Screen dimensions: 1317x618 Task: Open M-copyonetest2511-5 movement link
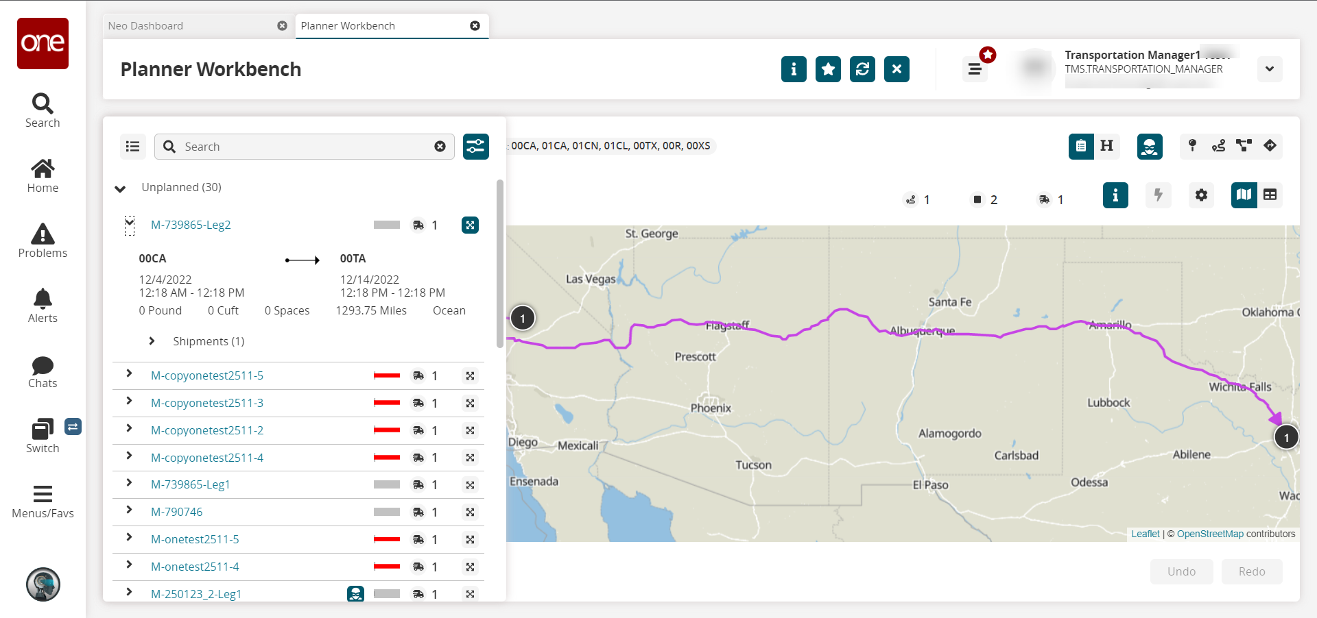tap(207, 375)
